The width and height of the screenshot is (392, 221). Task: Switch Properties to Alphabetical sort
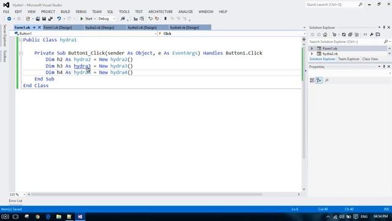point(318,80)
